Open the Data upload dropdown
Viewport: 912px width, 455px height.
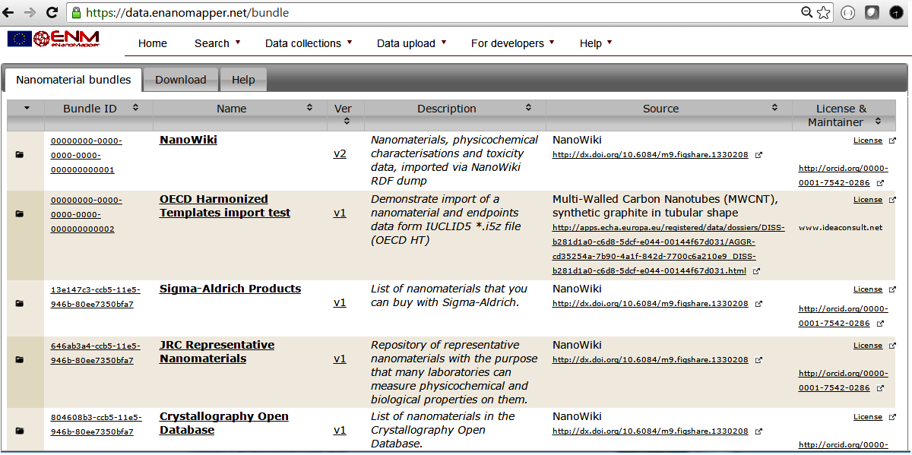[411, 43]
